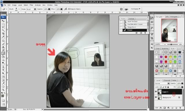Set history brush source beside Merge Down
The height and width of the screenshot is (111, 185).
click(121, 27)
